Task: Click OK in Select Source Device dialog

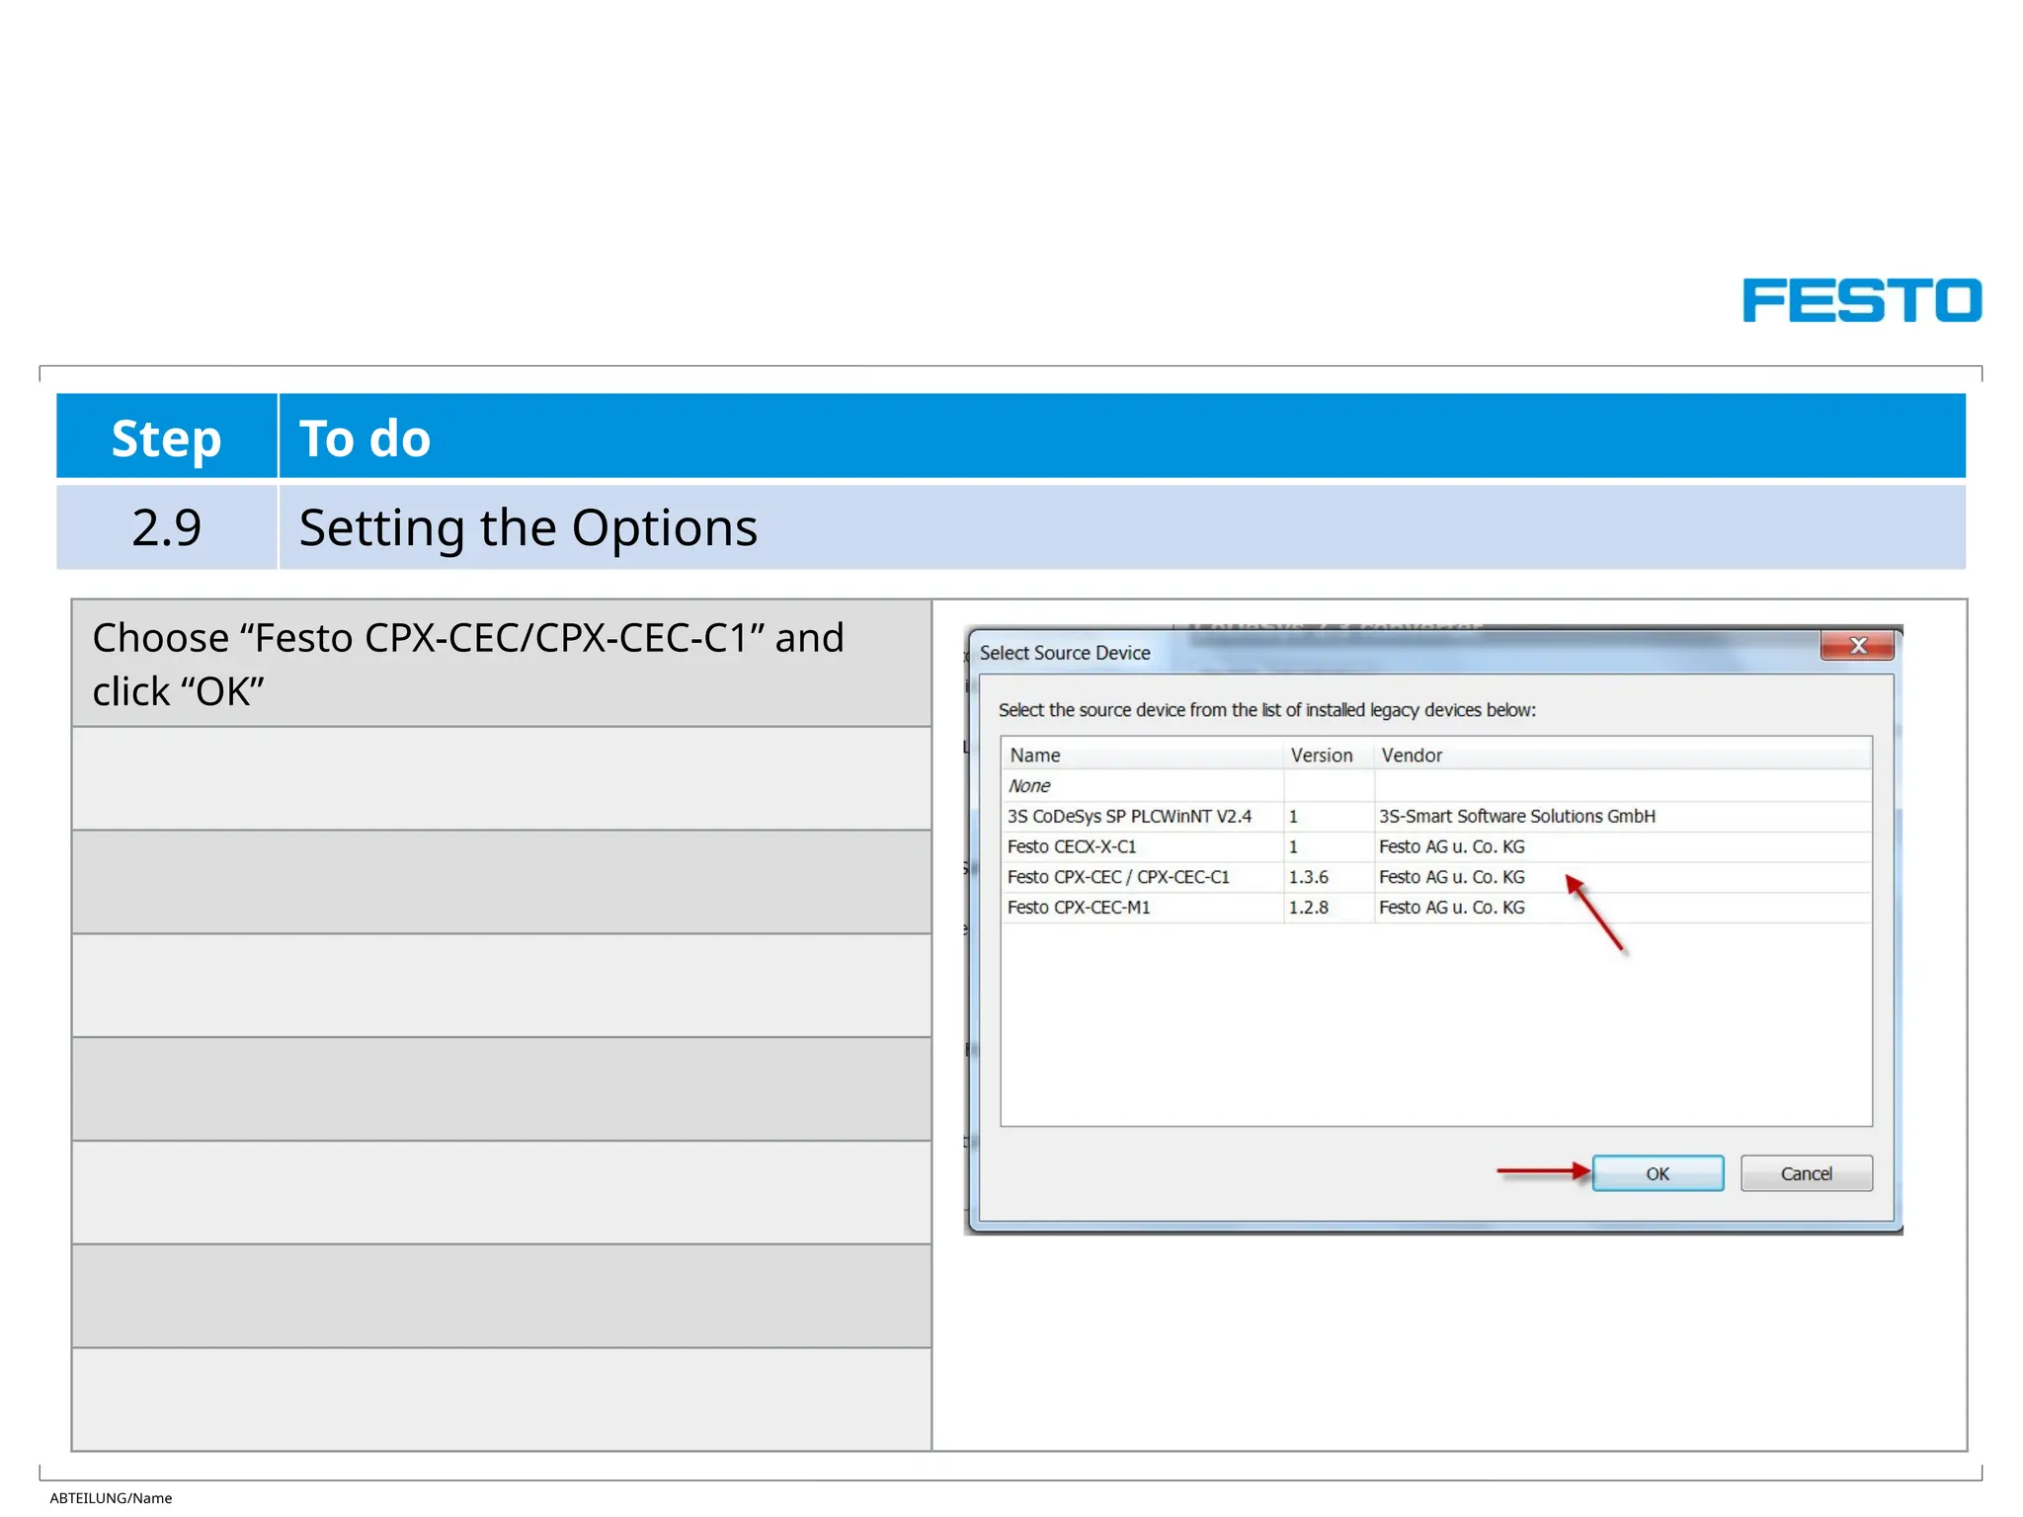Action: (1658, 1173)
